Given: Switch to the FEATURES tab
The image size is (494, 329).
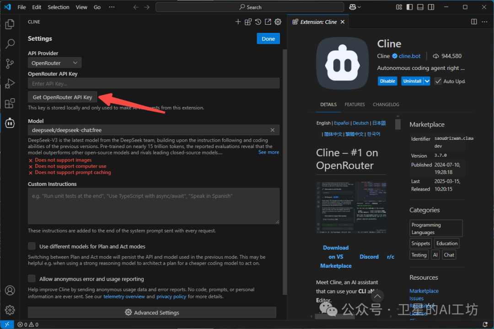Looking at the screenshot, I should click(354, 104).
